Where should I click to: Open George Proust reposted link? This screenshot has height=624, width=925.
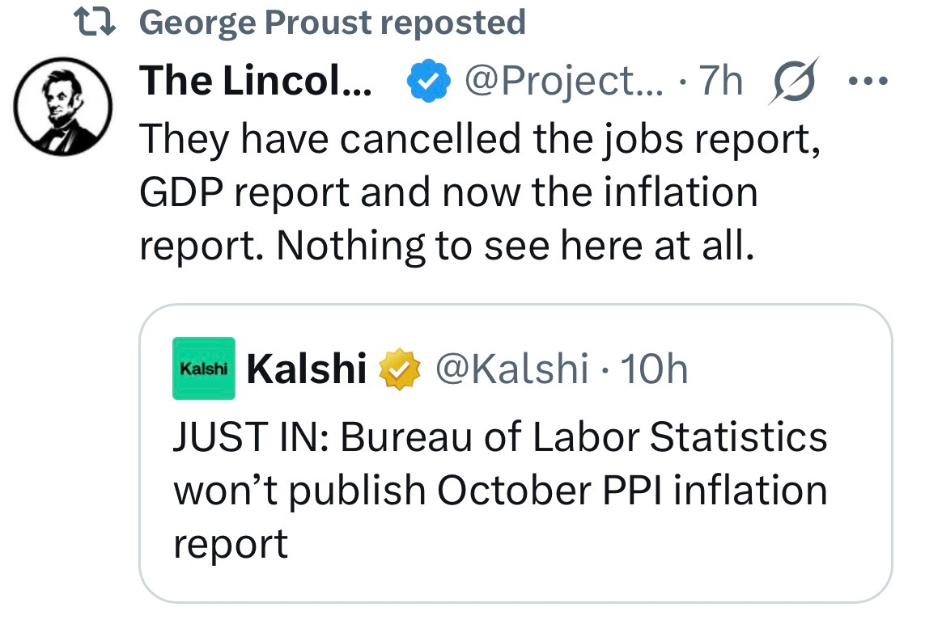pyautogui.click(x=332, y=23)
